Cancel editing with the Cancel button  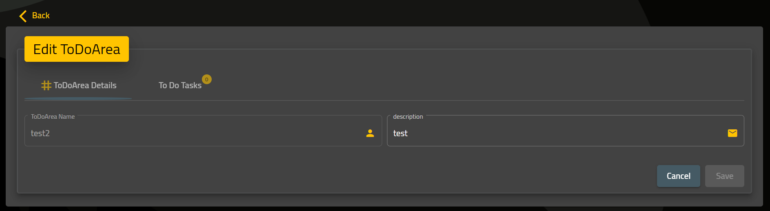[678, 176]
